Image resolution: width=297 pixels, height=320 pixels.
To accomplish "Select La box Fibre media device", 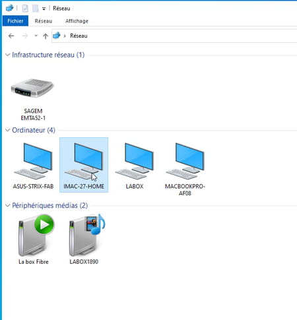I will [34, 240].
